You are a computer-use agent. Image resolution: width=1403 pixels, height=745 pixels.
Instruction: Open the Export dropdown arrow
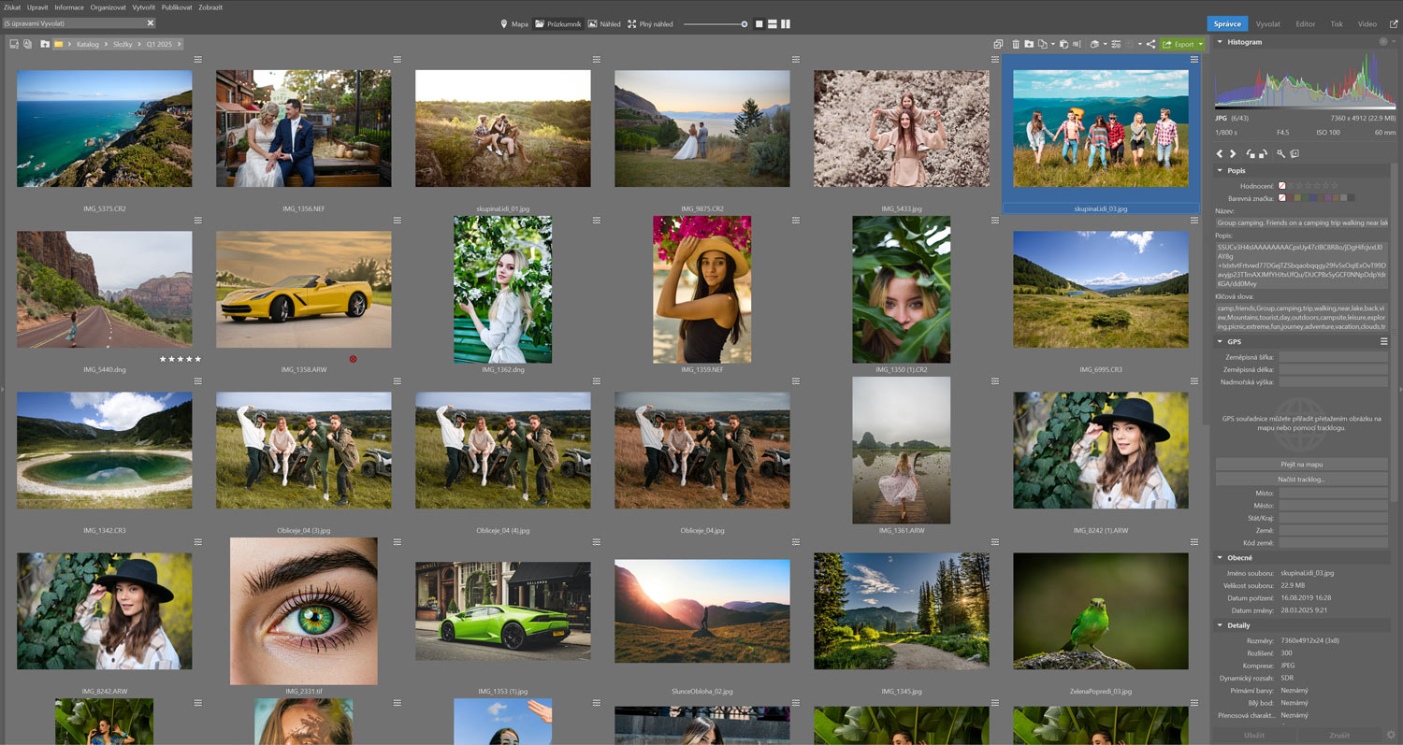coord(1200,44)
